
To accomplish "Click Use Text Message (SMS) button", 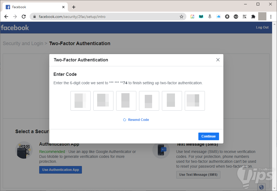I will (x=198, y=175).
